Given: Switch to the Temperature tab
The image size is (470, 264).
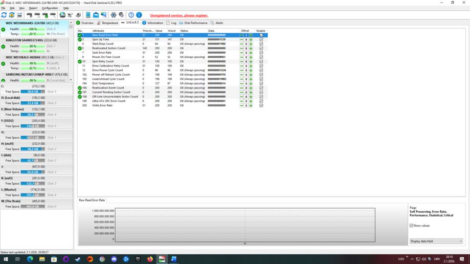Looking at the screenshot, I should (107, 23).
